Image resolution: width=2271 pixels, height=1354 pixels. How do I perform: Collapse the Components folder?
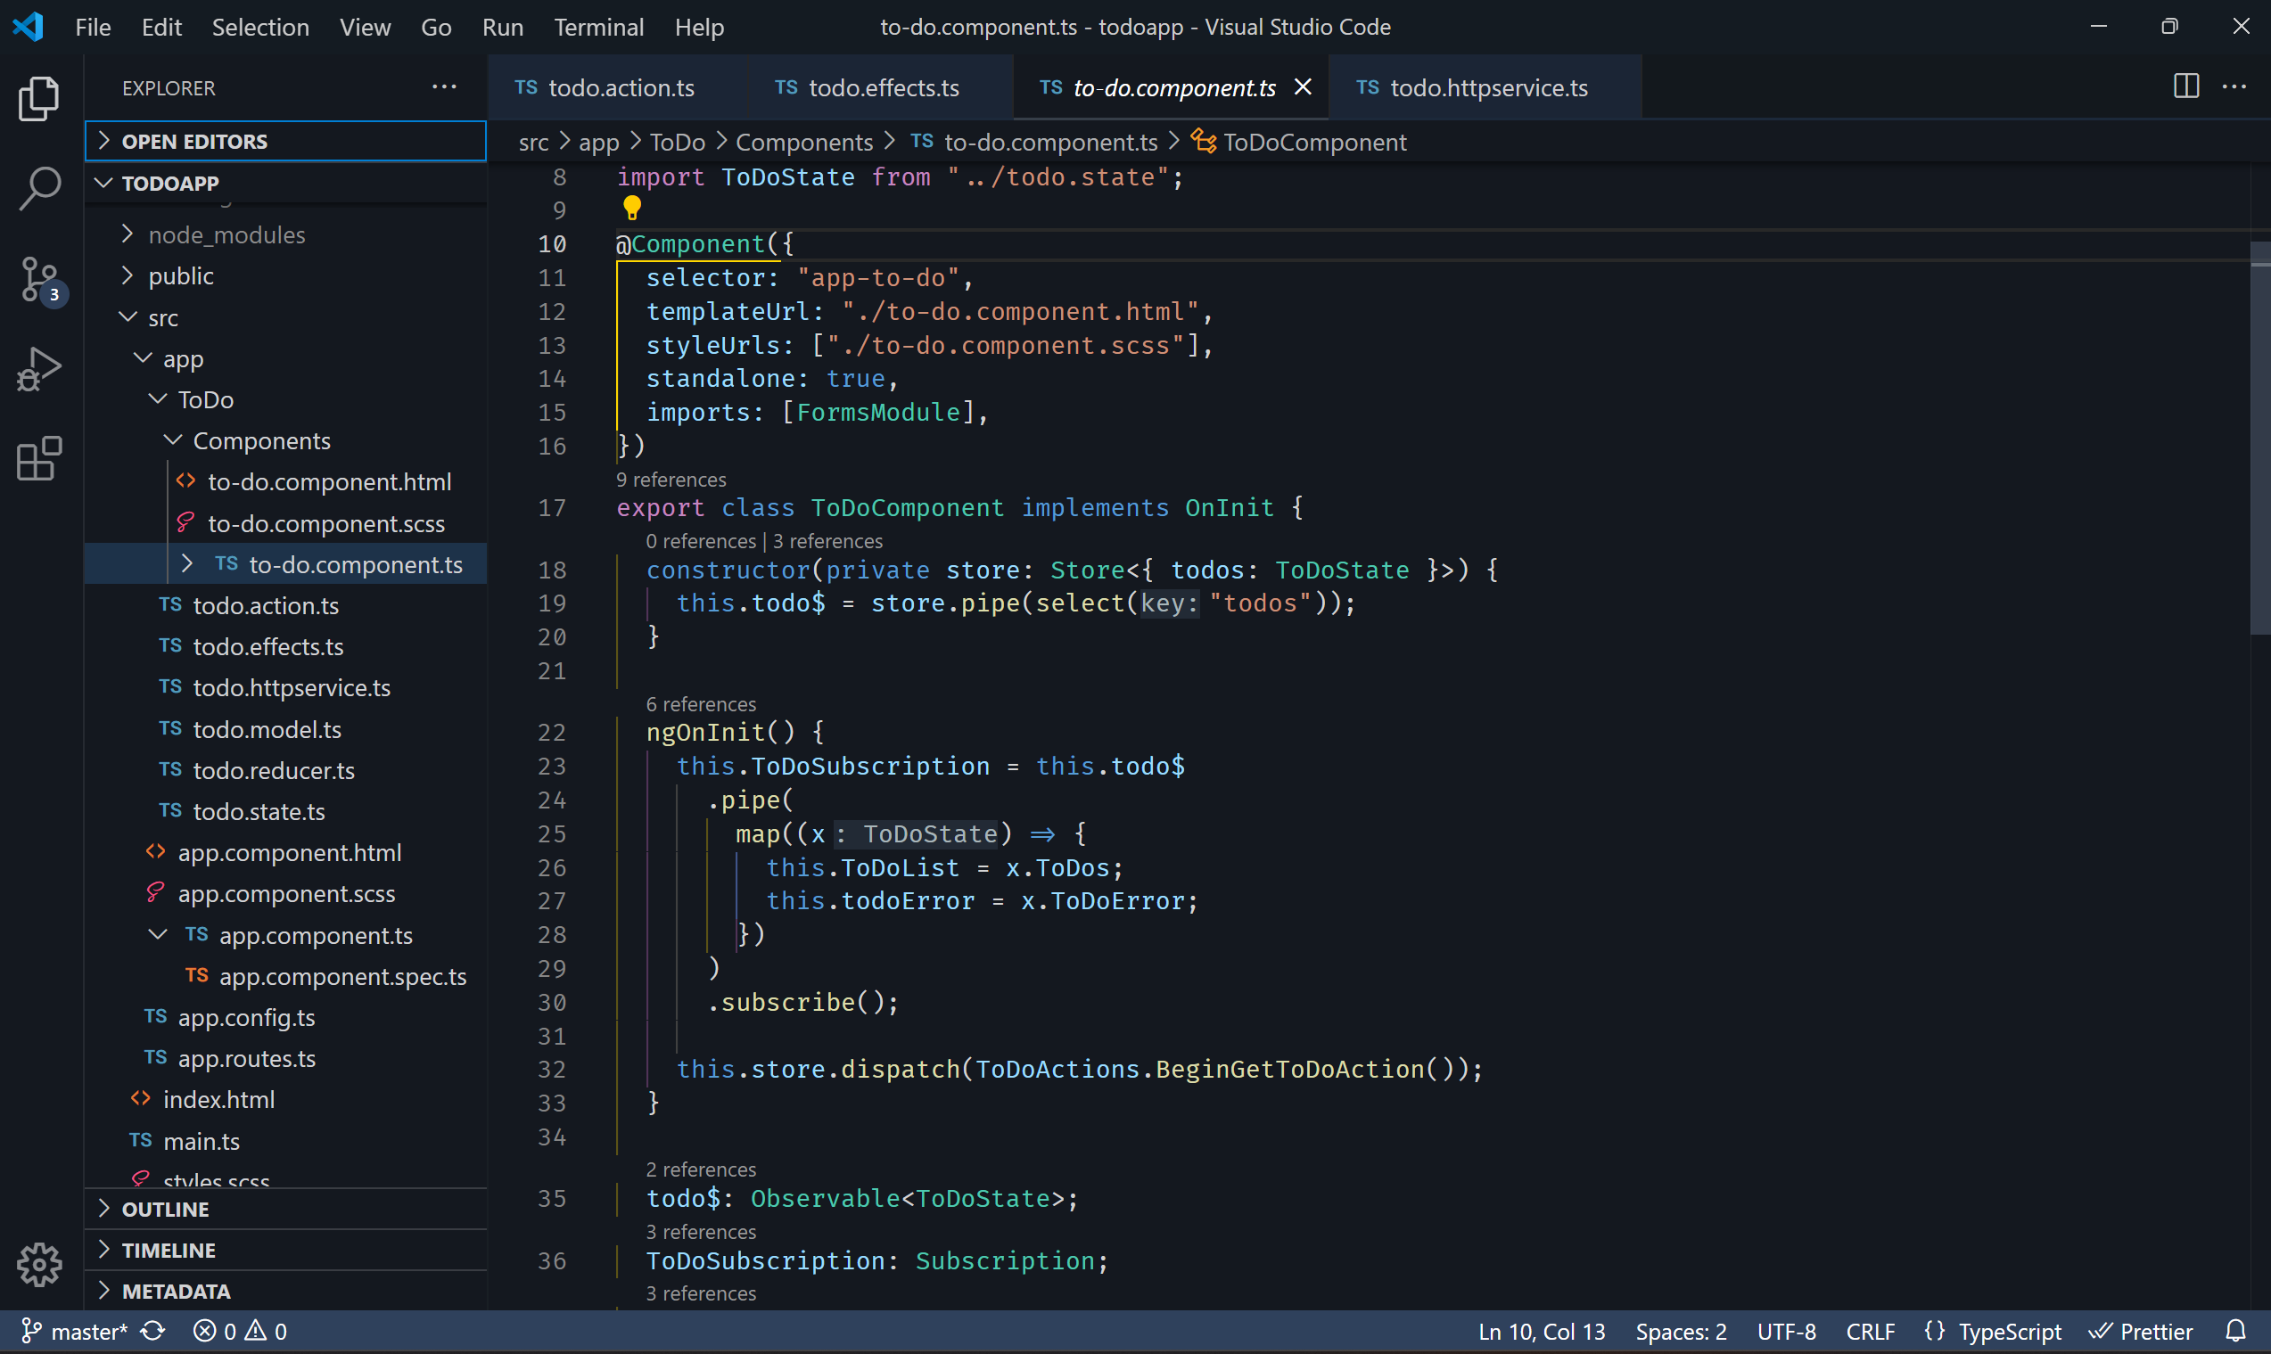point(261,441)
